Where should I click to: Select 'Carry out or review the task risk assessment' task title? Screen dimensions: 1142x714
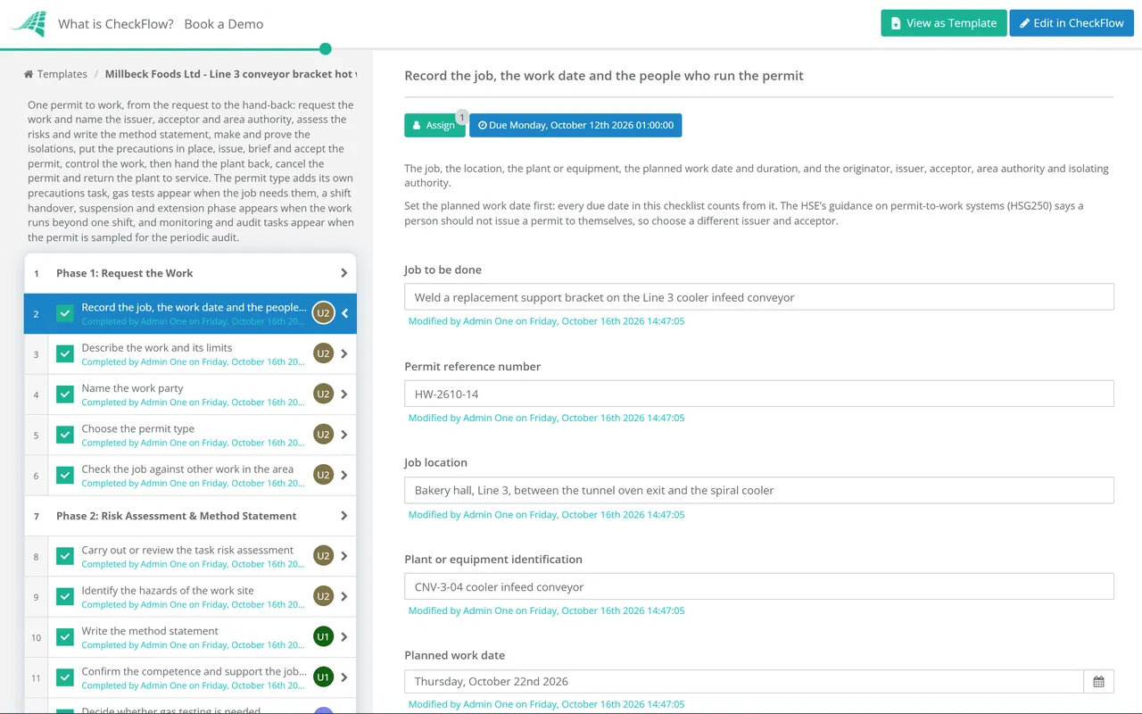point(187,550)
